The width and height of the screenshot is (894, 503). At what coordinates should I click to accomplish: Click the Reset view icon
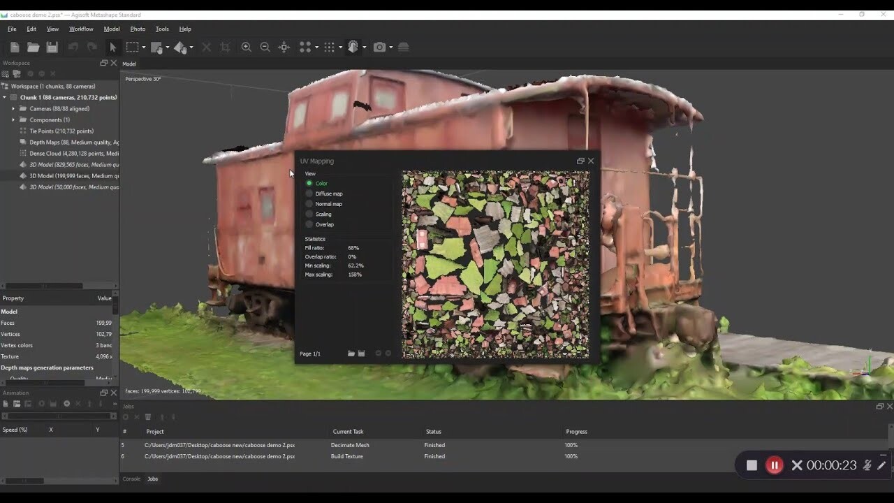coord(284,48)
